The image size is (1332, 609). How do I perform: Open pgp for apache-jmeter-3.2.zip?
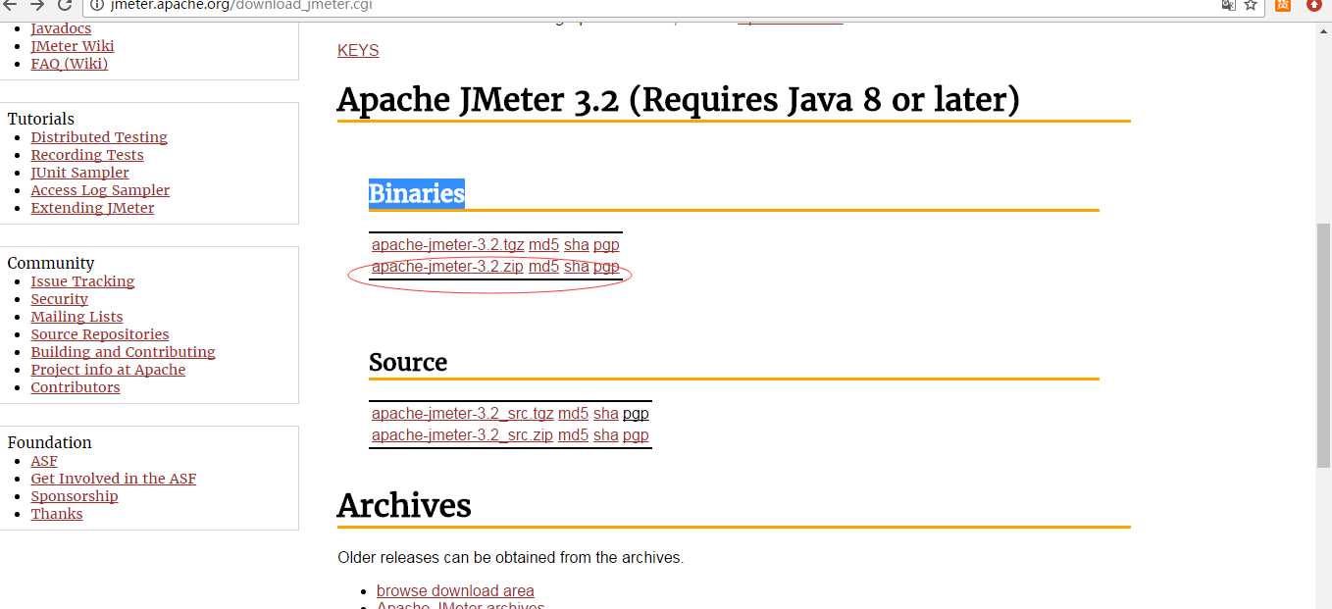pyautogui.click(x=606, y=266)
